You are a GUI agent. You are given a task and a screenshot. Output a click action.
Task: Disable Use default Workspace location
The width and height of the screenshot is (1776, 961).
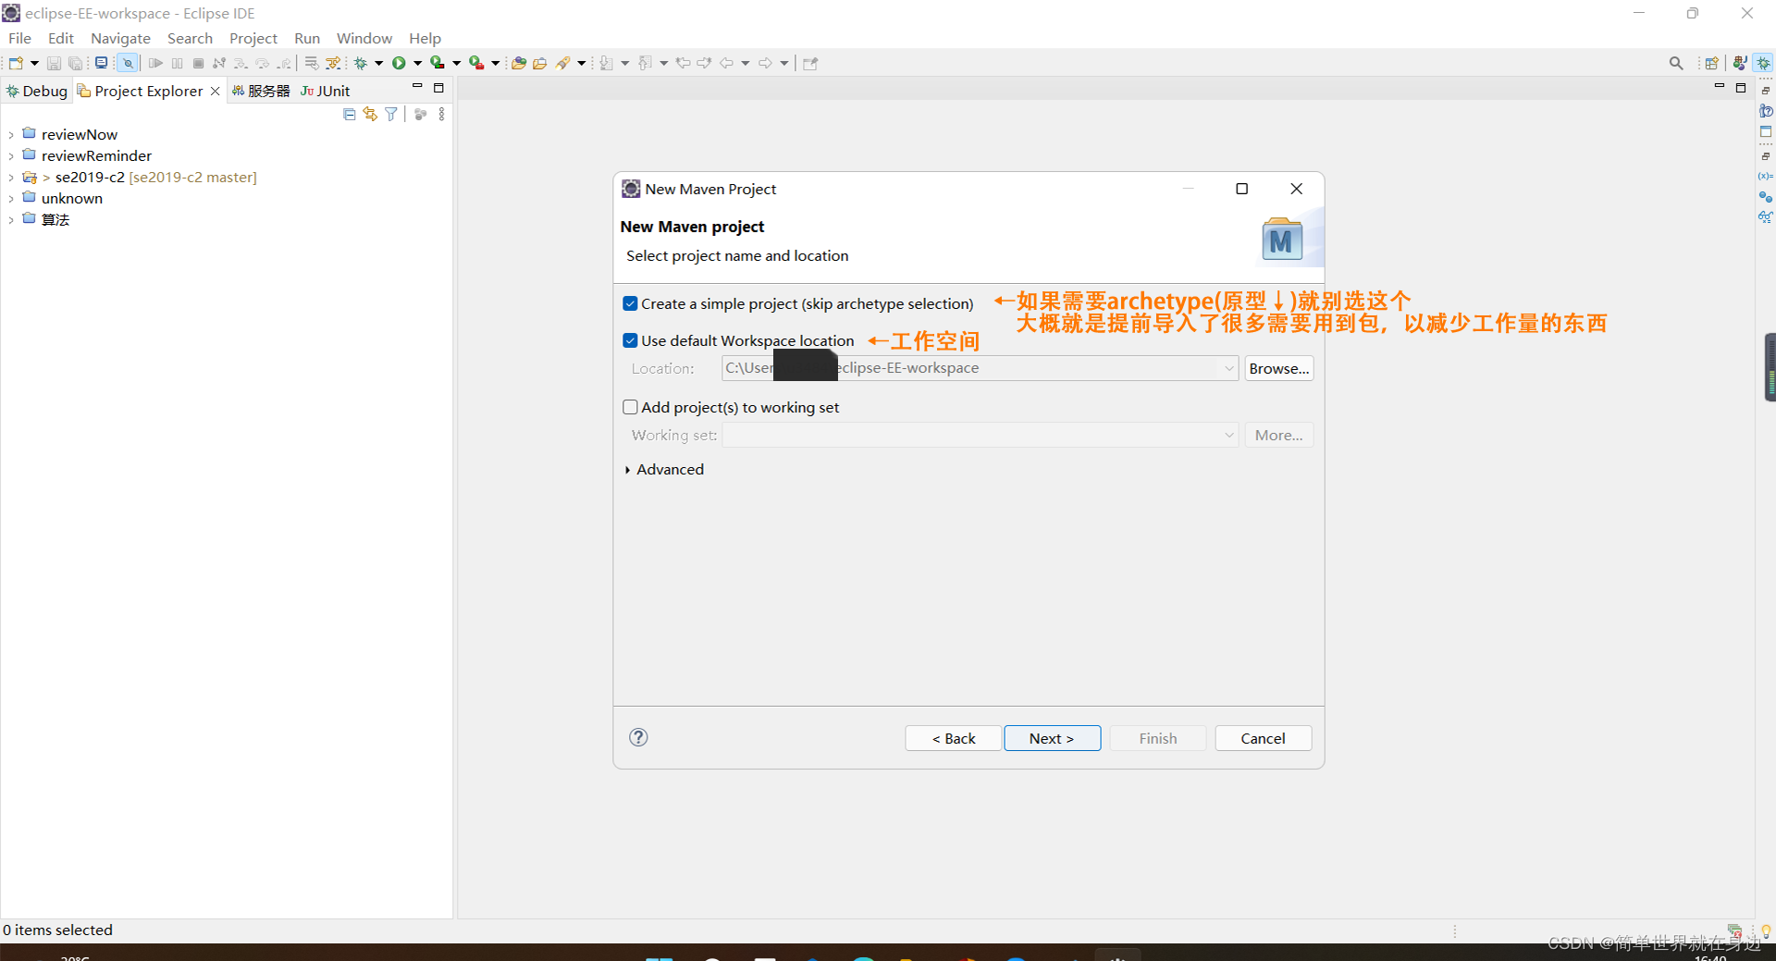tap(630, 339)
